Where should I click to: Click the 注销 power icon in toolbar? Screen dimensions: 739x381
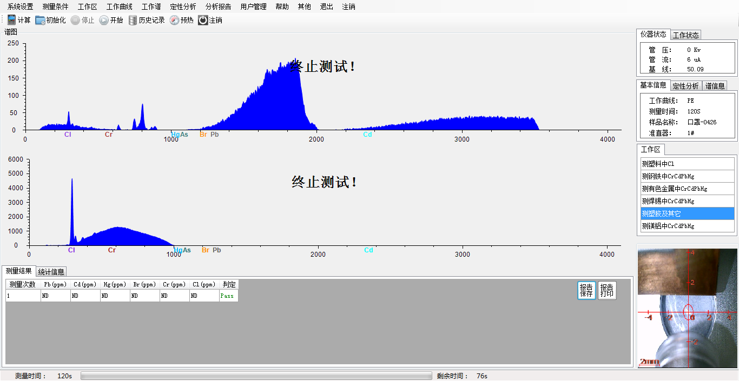coord(203,20)
